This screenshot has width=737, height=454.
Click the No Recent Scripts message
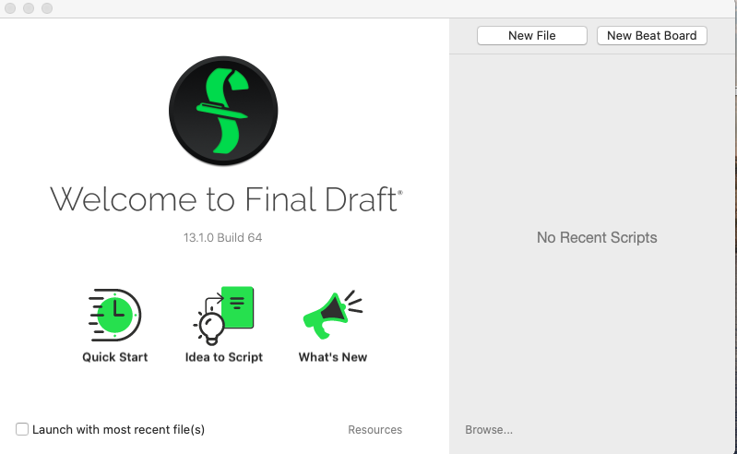pos(596,237)
